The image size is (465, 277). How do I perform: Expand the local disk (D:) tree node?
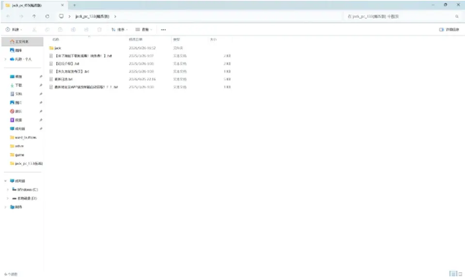click(x=8, y=198)
